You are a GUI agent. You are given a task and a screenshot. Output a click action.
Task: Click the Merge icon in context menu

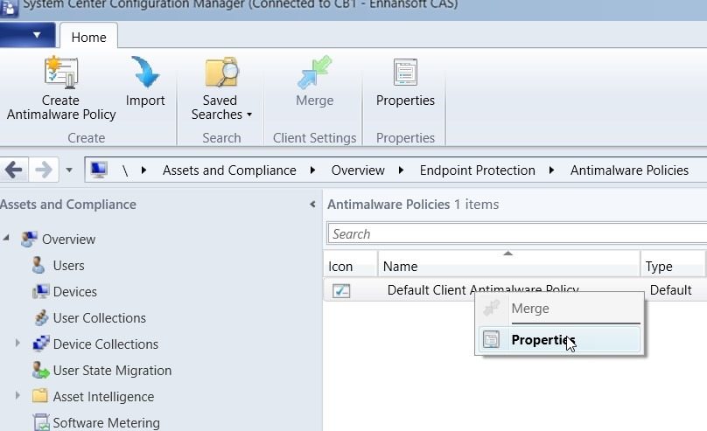[x=491, y=309]
